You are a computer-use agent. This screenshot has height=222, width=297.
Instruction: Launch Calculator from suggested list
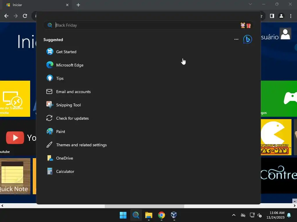60,172
